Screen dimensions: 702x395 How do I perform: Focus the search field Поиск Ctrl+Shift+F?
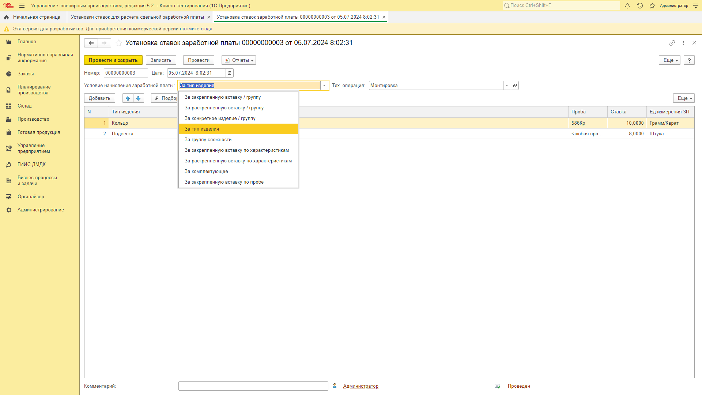coord(561,5)
